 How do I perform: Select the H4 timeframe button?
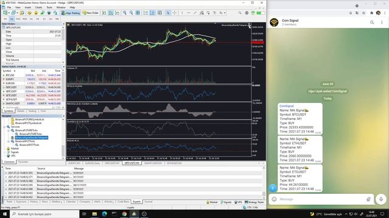(38, 19)
